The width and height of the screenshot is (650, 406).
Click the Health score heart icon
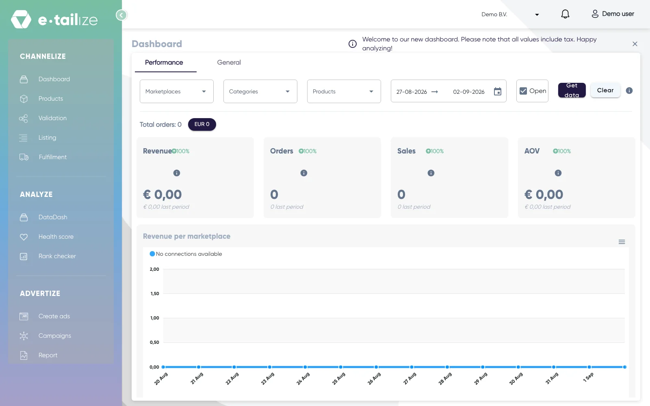[24, 237]
